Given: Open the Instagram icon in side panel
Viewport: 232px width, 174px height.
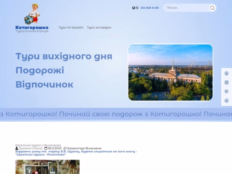Looking at the screenshot, I should point(227,83).
